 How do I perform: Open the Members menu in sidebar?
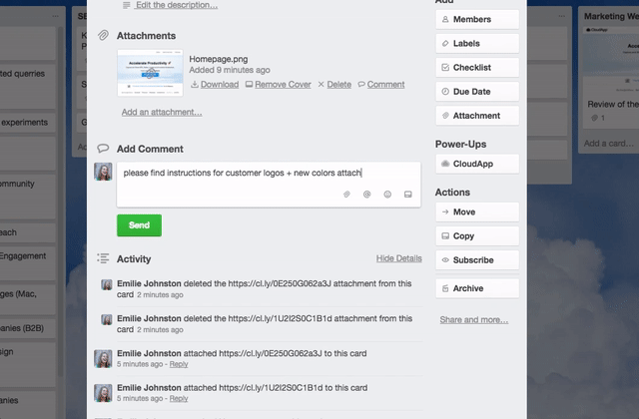click(x=476, y=20)
